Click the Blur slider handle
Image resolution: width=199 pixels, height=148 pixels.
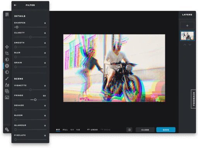15,57
